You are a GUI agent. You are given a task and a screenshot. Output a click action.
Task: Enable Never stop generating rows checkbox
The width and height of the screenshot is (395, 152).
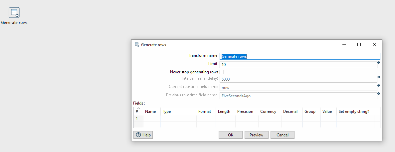pyautogui.click(x=222, y=72)
